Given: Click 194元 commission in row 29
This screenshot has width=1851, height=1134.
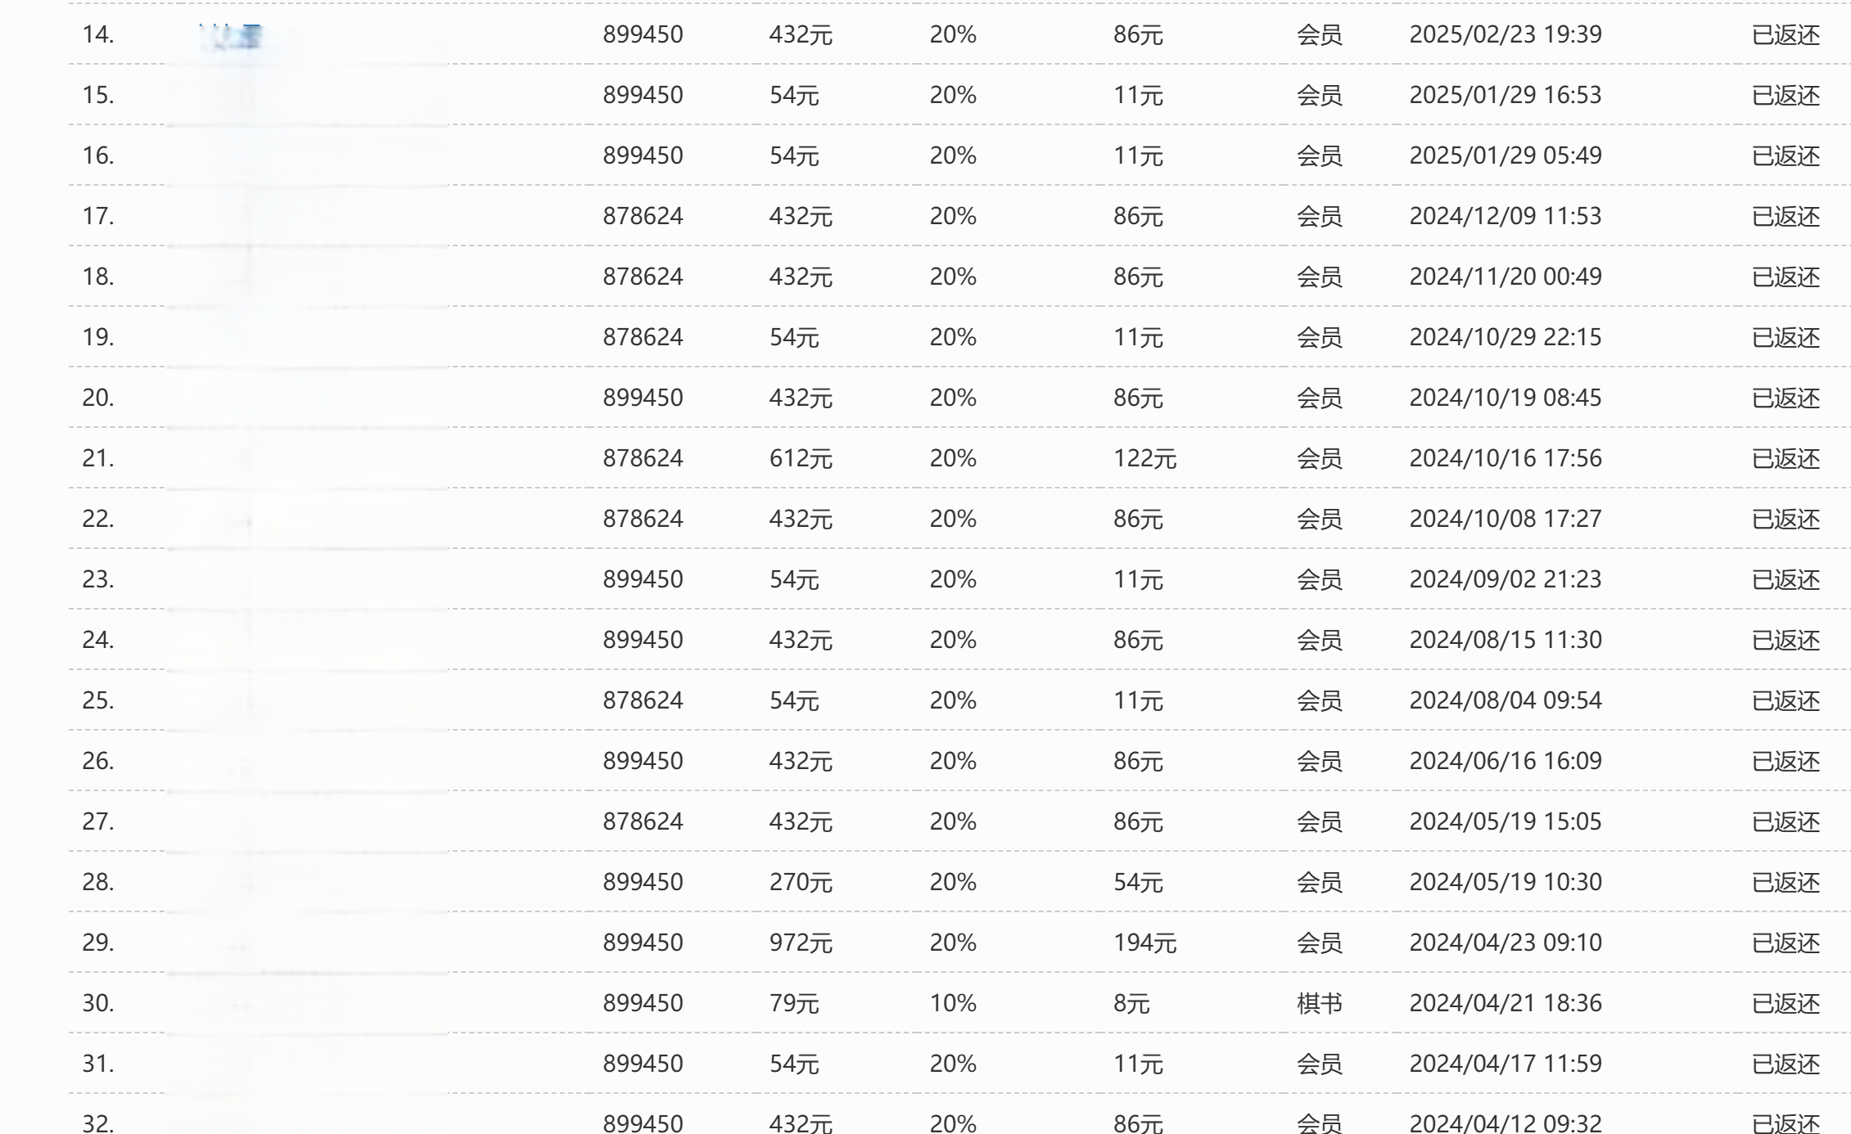Looking at the screenshot, I should [1144, 943].
